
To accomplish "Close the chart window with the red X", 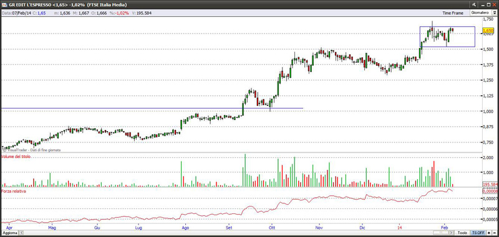I will coord(495,4).
